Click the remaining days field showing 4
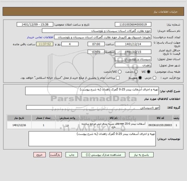 (x=70, y=44)
